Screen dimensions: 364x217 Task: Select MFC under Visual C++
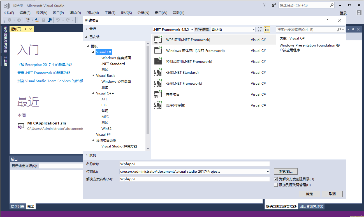coord(105,117)
